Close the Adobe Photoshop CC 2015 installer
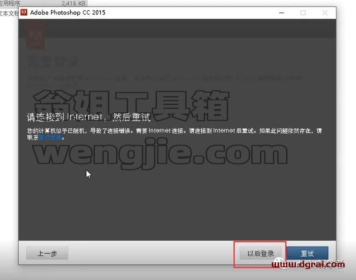Viewport: 356px width, 280px height. point(325,13)
